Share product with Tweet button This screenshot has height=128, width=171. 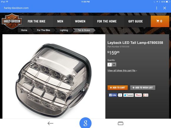click(129, 95)
